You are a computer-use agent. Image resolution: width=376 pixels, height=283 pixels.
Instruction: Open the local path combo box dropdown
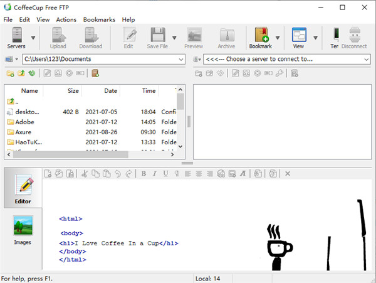tap(181, 59)
